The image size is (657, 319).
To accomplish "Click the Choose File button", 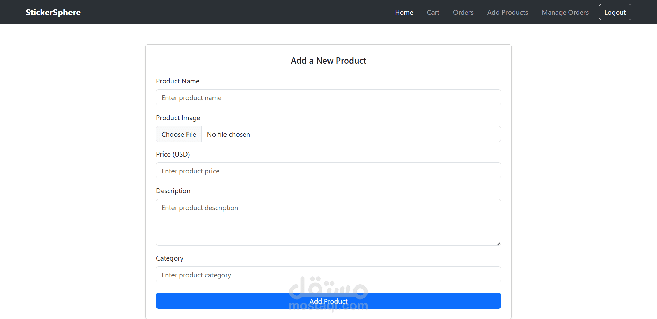I will (x=179, y=134).
